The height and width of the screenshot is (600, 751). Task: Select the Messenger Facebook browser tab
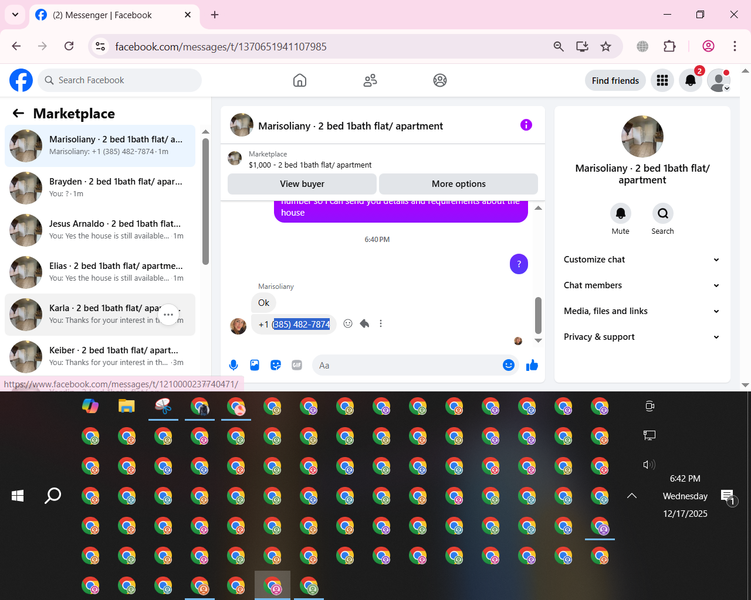click(x=114, y=15)
